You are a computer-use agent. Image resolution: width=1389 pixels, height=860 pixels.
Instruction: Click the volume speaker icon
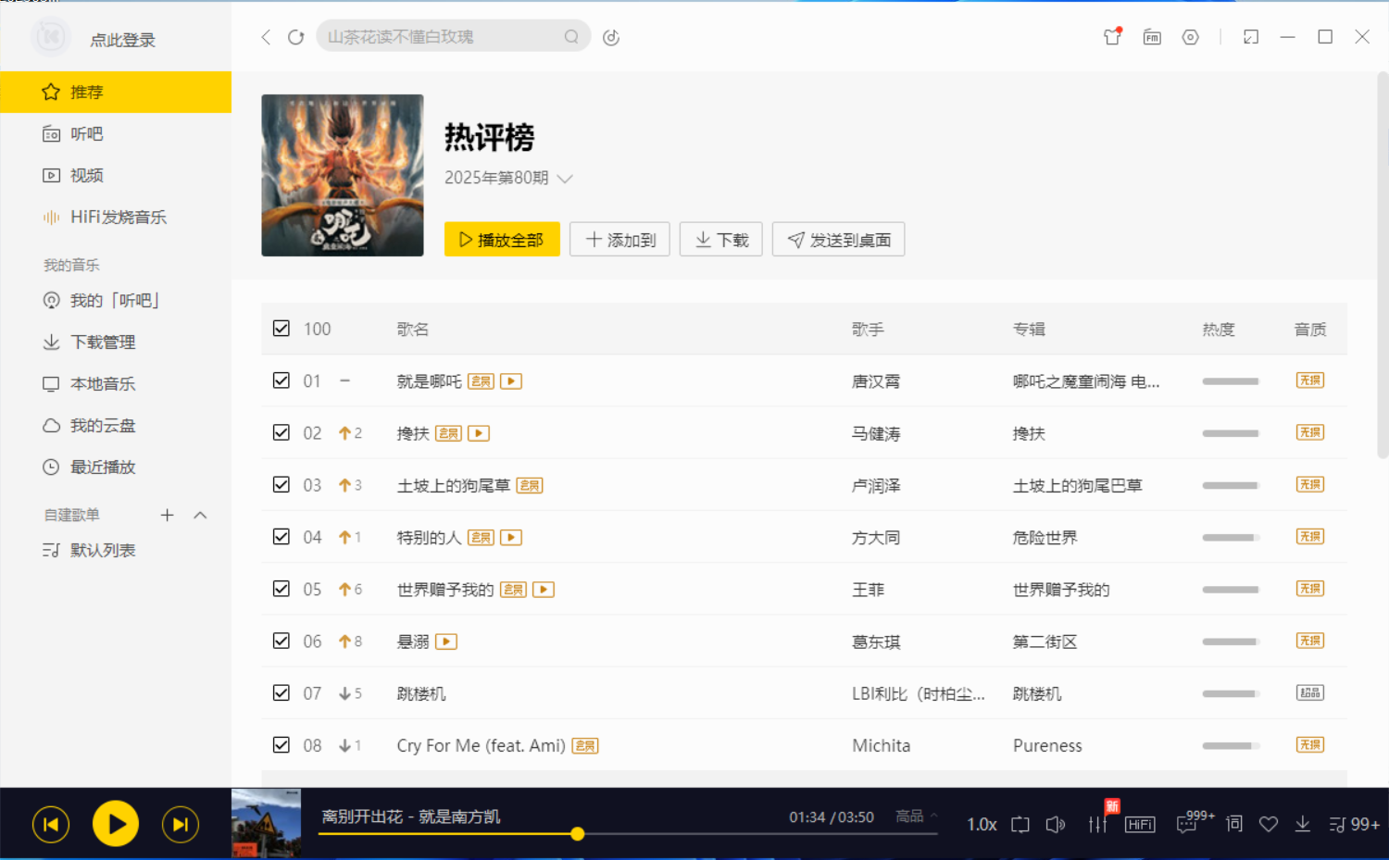1056,824
